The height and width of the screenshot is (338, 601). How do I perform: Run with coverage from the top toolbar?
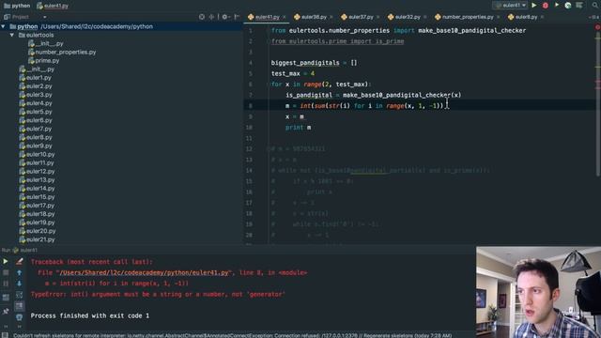click(x=557, y=6)
